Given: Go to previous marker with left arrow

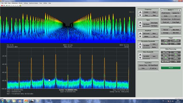Looking at the screenshot, I should [x=162, y=10].
